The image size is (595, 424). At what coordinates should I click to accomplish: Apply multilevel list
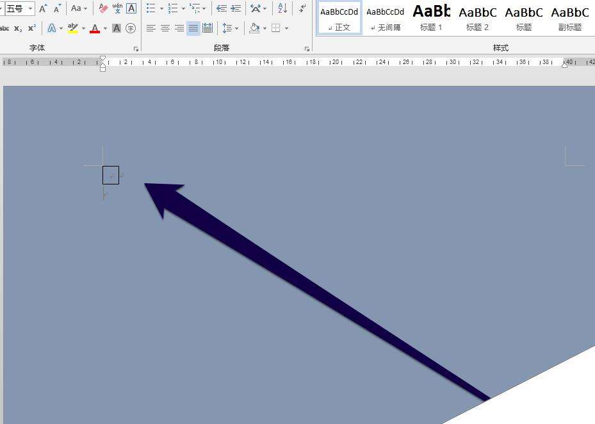[x=195, y=8]
